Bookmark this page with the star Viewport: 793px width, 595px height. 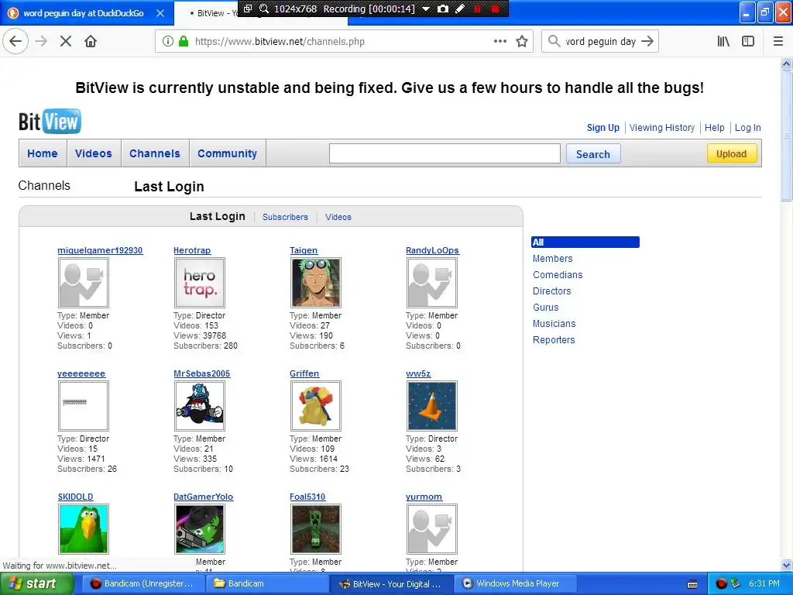coord(522,42)
